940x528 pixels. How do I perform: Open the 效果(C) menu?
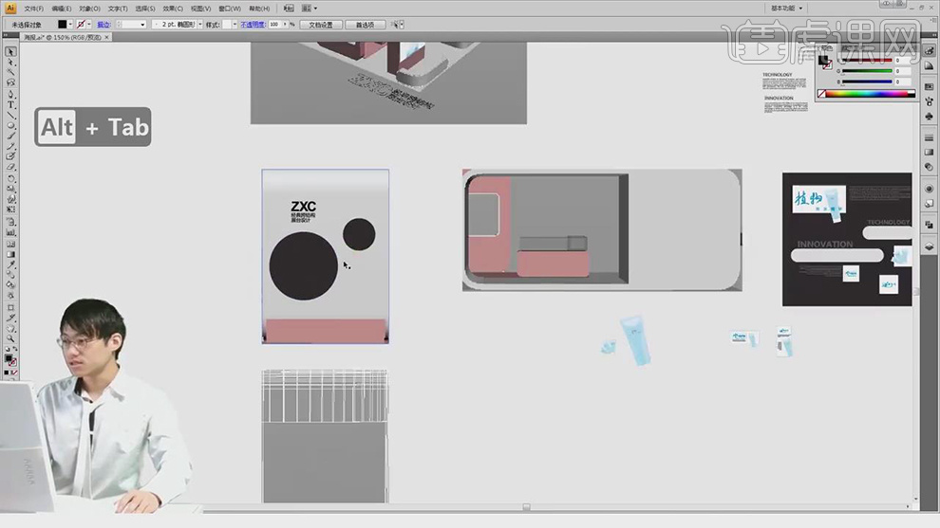coord(173,9)
